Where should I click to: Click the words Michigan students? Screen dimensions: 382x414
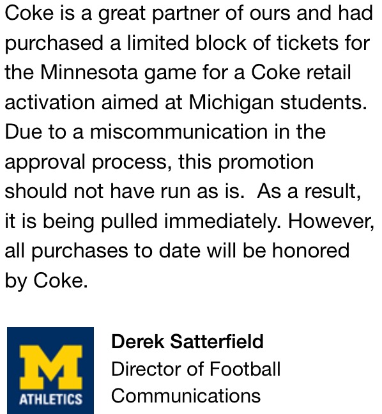[x=278, y=103]
